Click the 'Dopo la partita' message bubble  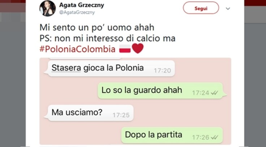pos(172,135)
